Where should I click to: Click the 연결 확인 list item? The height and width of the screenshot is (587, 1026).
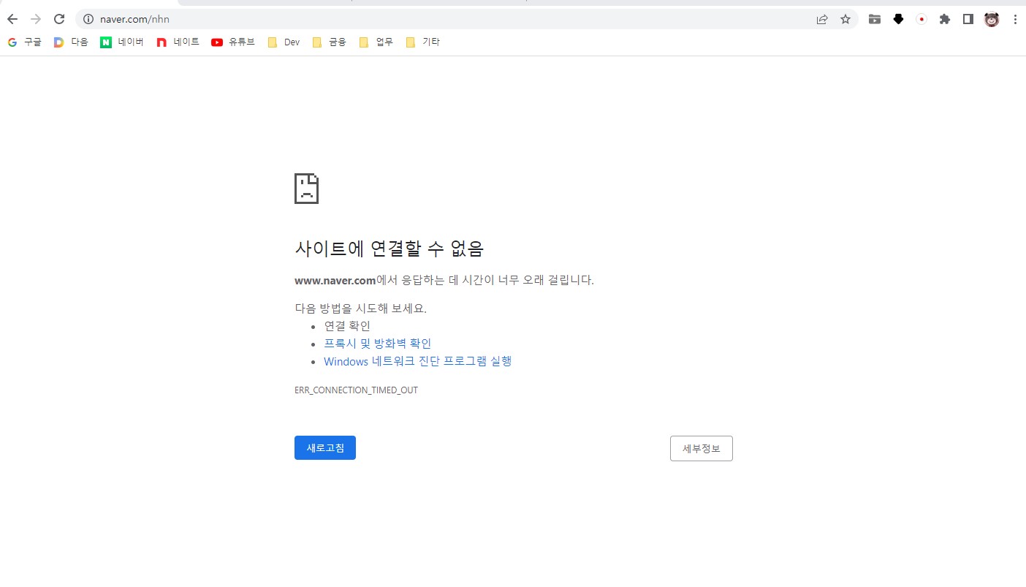(x=347, y=325)
